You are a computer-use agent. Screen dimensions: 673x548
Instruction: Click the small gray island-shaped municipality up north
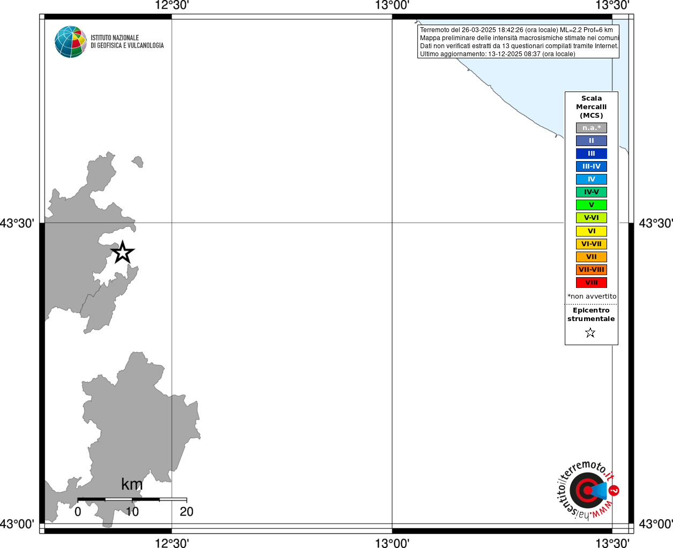click(x=138, y=161)
